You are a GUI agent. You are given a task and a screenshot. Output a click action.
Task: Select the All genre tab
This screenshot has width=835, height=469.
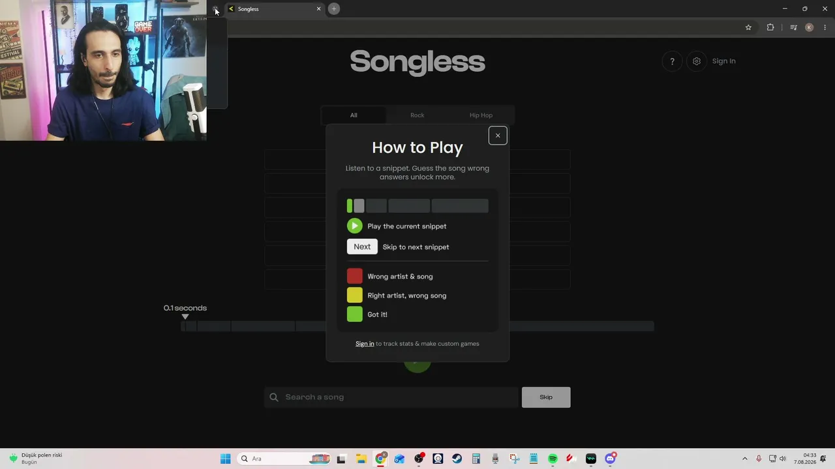(x=354, y=115)
